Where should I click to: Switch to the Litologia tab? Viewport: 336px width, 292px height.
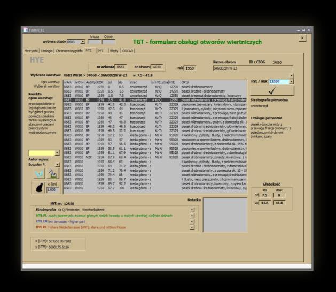pyautogui.click(x=46, y=51)
